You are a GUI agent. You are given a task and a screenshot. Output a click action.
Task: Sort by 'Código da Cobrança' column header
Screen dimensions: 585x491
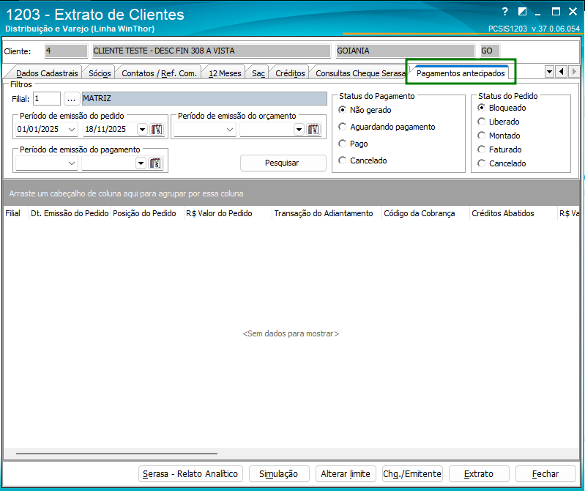point(425,213)
